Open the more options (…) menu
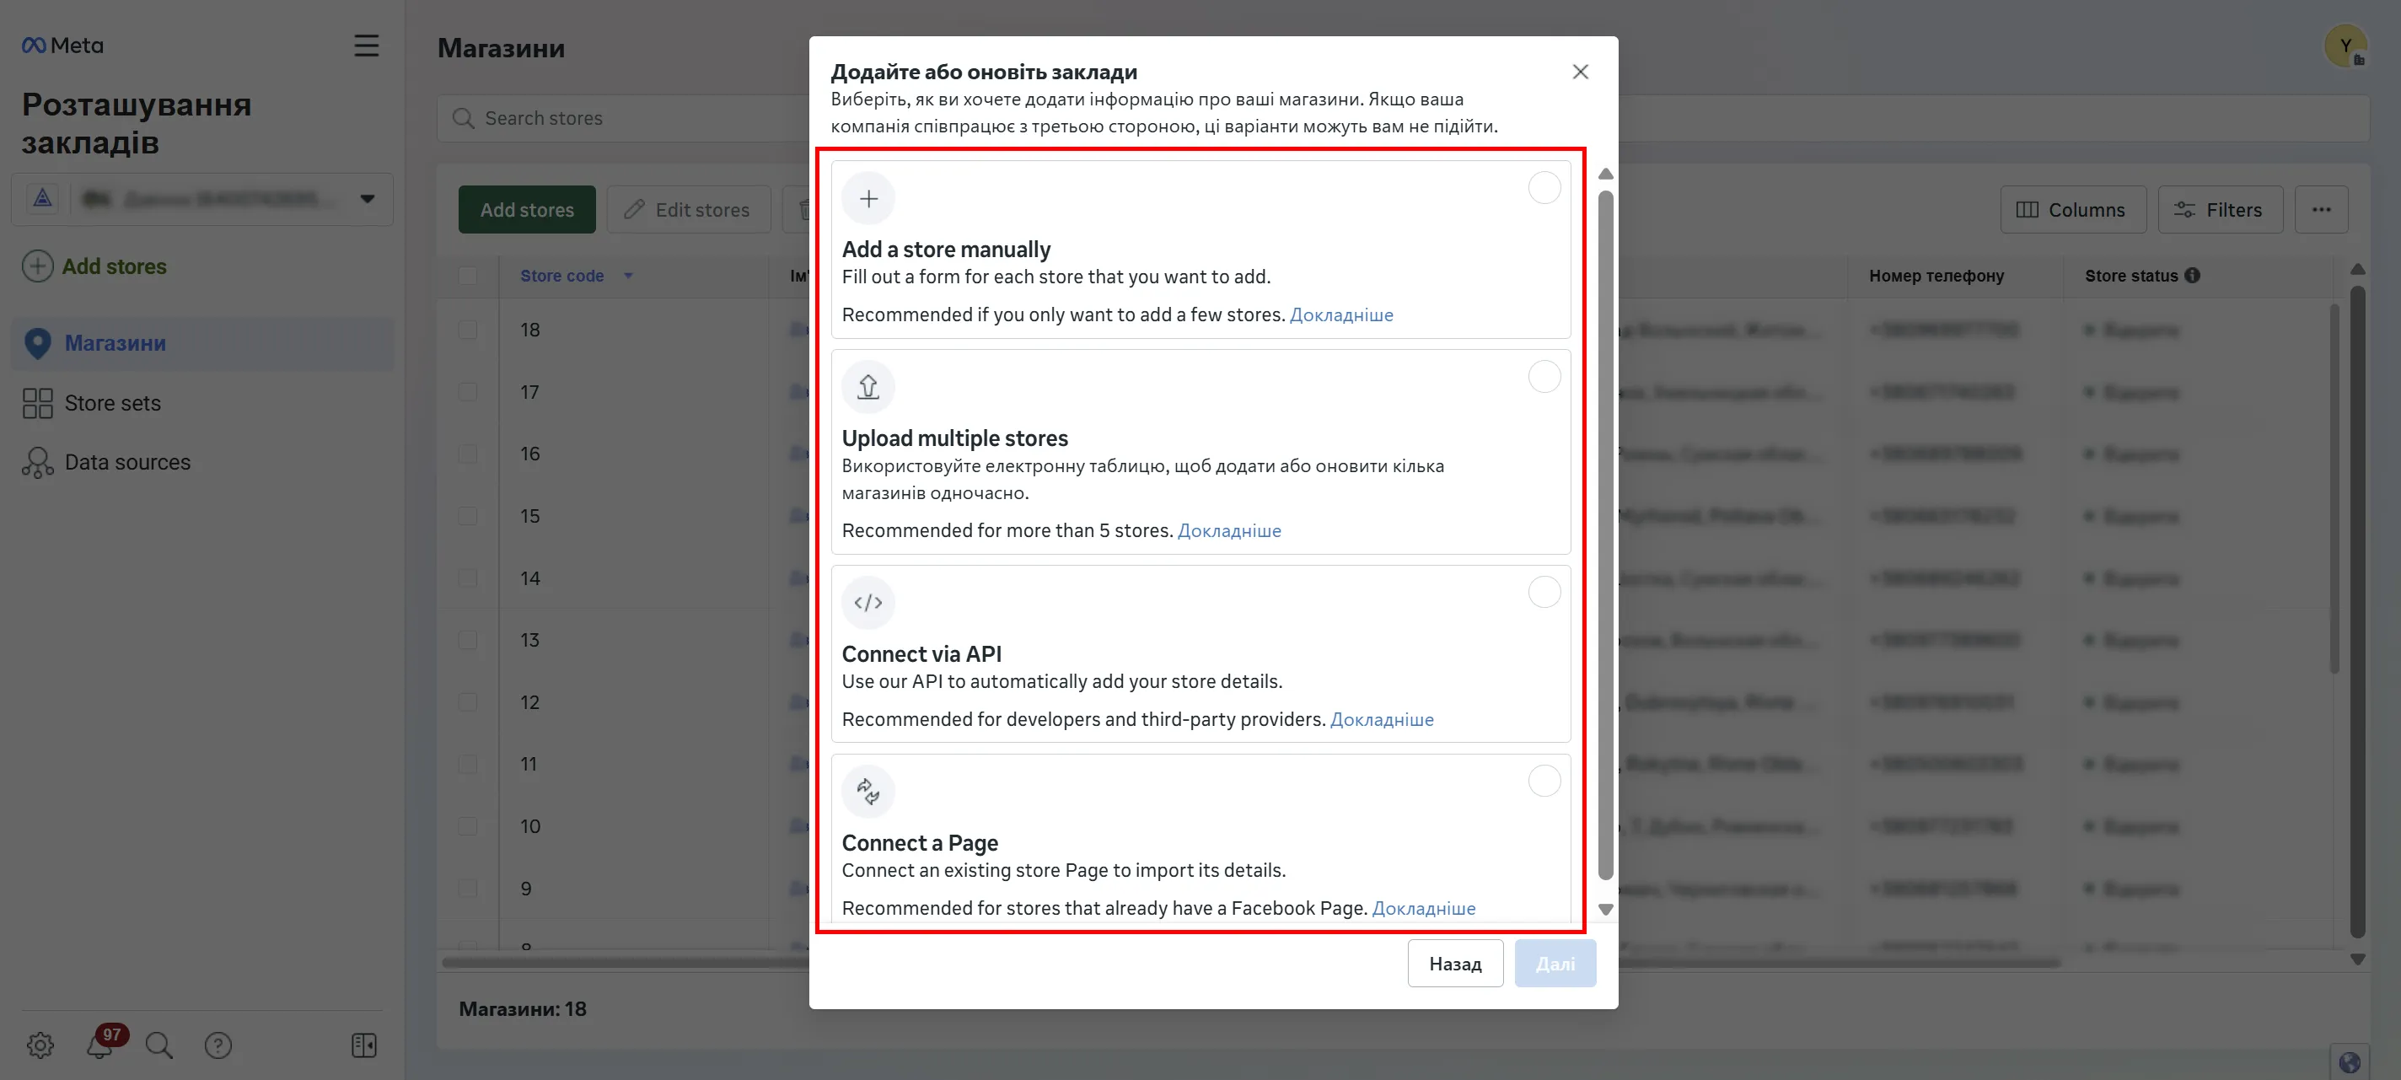2401x1080 pixels. click(x=2322, y=209)
